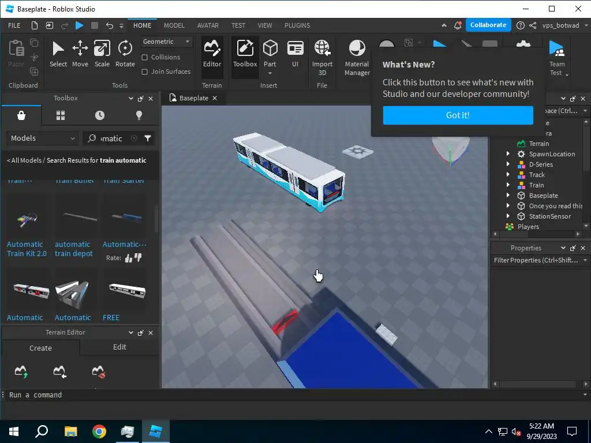Click the Collaborate button
This screenshot has width=591, height=443.
click(x=488, y=25)
